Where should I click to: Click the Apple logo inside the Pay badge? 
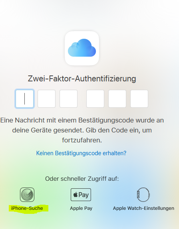click(76, 195)
